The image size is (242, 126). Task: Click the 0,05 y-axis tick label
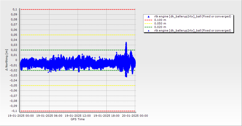(14, 35)
